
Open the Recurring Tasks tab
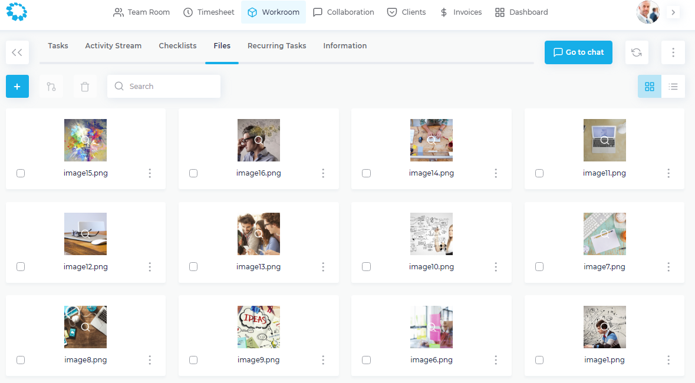276,46
